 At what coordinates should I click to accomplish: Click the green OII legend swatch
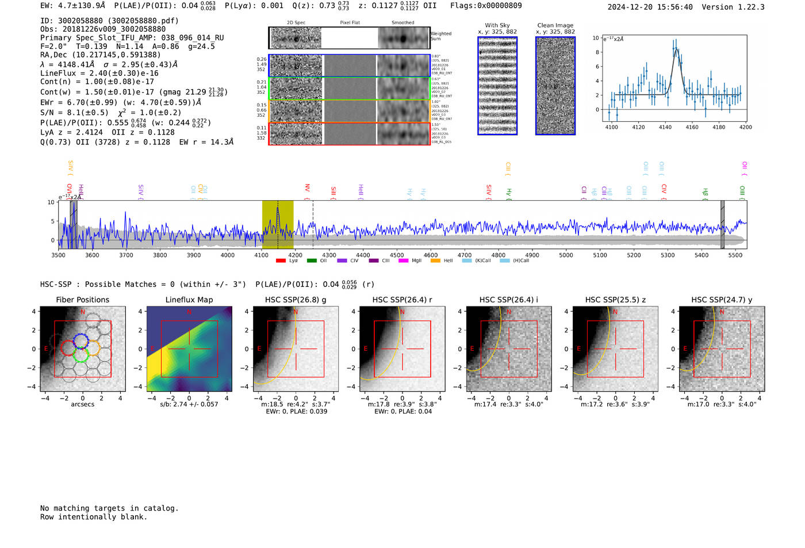click(312, 261)
